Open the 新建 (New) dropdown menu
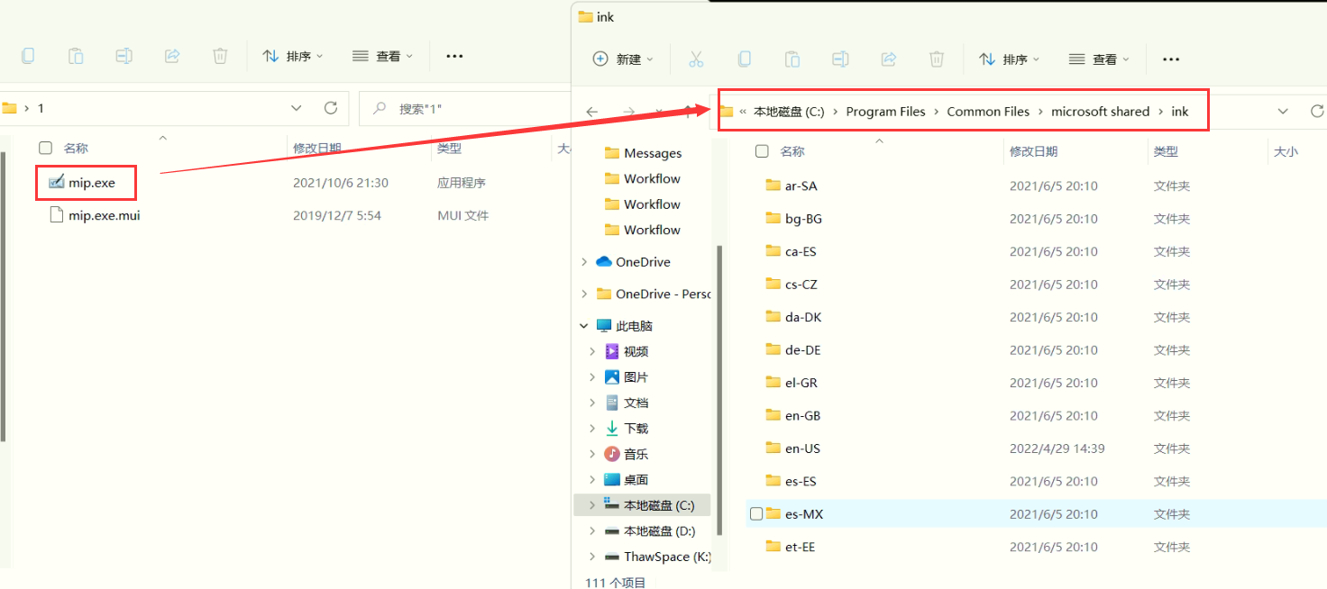Viewport: 1327px width, 589px height. click(623, 59)
